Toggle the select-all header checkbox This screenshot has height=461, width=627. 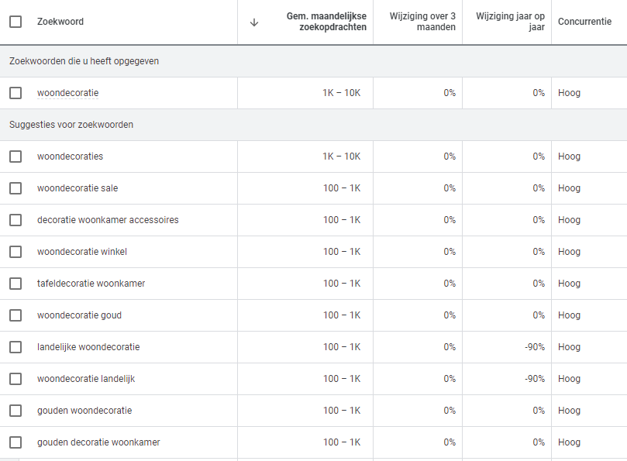point(16,22)
